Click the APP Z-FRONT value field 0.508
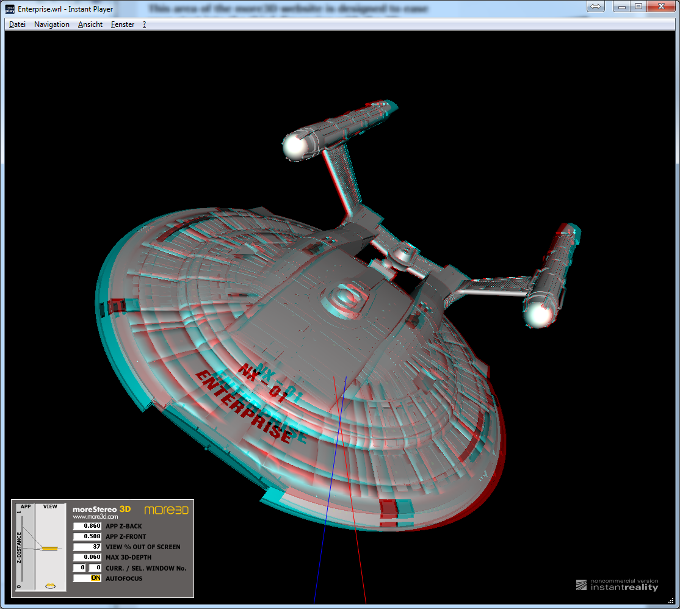 click(x=87, y=536)
